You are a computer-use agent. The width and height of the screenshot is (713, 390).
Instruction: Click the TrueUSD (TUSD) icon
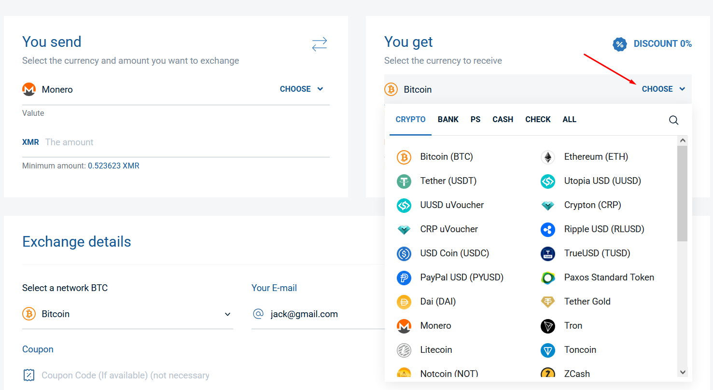click(x=547, y=253)
